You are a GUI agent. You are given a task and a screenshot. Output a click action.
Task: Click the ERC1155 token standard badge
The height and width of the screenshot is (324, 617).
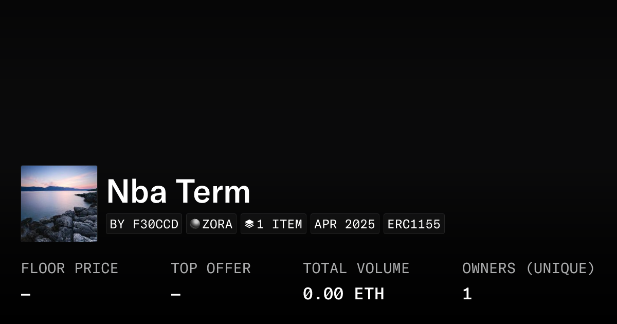pyautogui.click(x=414, y=224)
